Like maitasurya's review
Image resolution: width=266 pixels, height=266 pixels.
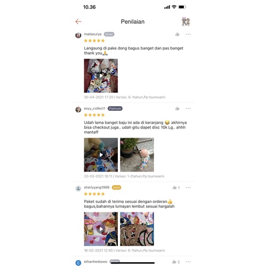(x=178, y=34)
